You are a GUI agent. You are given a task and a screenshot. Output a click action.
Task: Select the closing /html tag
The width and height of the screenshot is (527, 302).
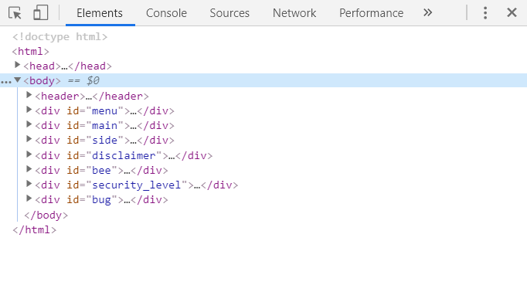coord(34,229)
